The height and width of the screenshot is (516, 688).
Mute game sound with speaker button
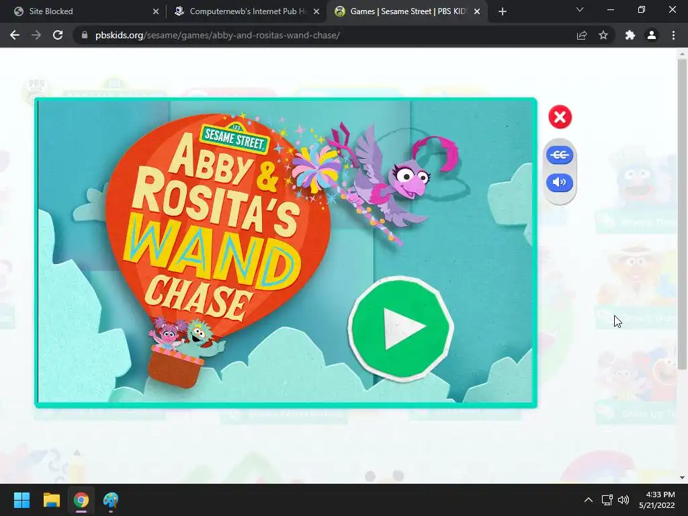tap(560, 182)
